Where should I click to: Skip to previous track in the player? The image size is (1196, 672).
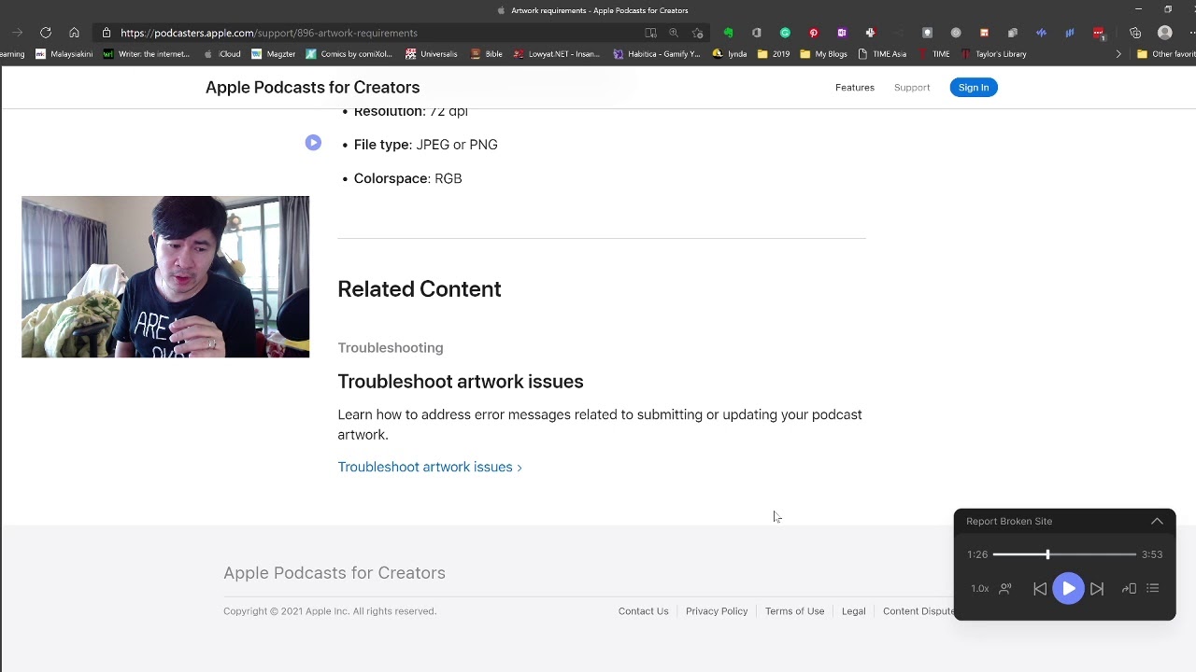tap(1040, 589)
